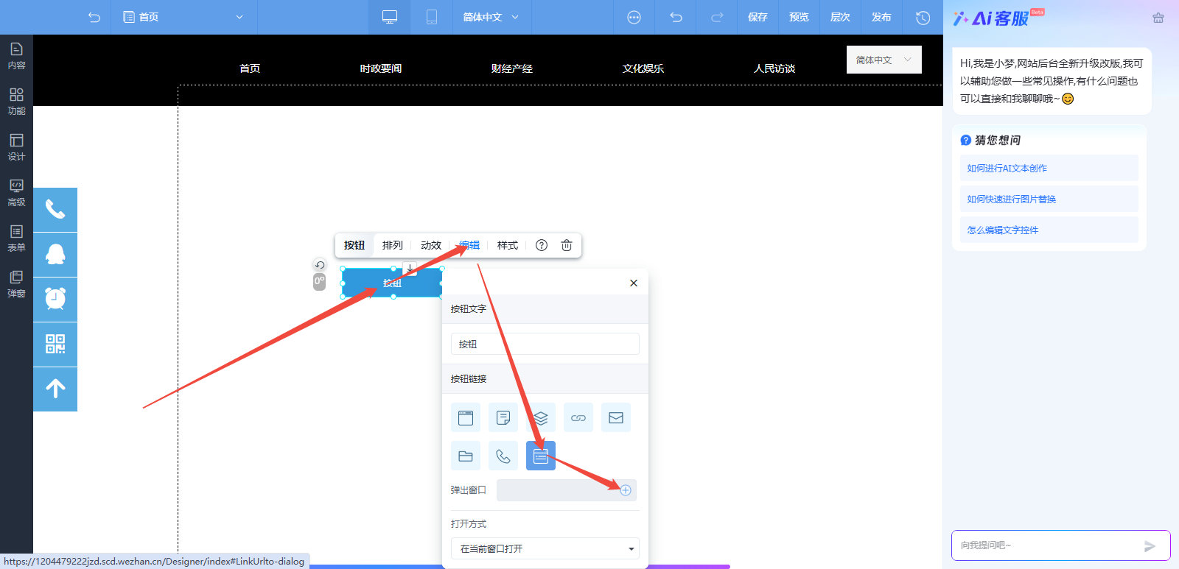Click the undo arrow icon
Image resolution: width=1179 pixels, height=569 pixels.
coord(676,17)
